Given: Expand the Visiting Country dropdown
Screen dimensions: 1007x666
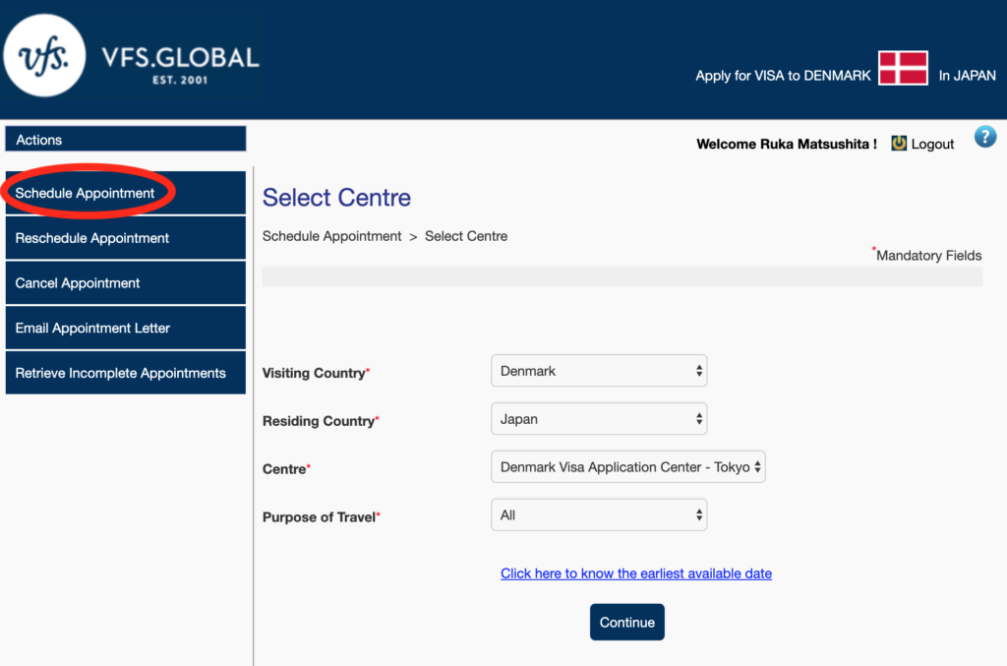Looking at the screenshot, I should click(599, 371).
